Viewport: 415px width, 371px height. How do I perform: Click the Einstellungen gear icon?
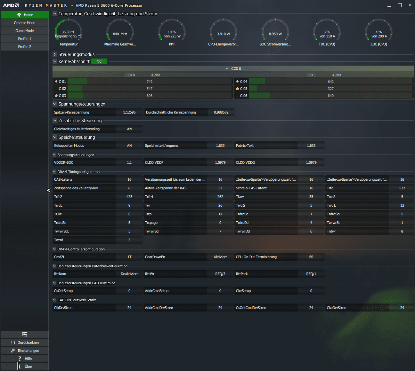pos(13,351)
